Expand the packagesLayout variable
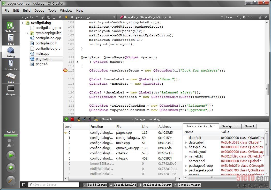Image resolution: width=271 pixels, height=190 pixels. 186,170
